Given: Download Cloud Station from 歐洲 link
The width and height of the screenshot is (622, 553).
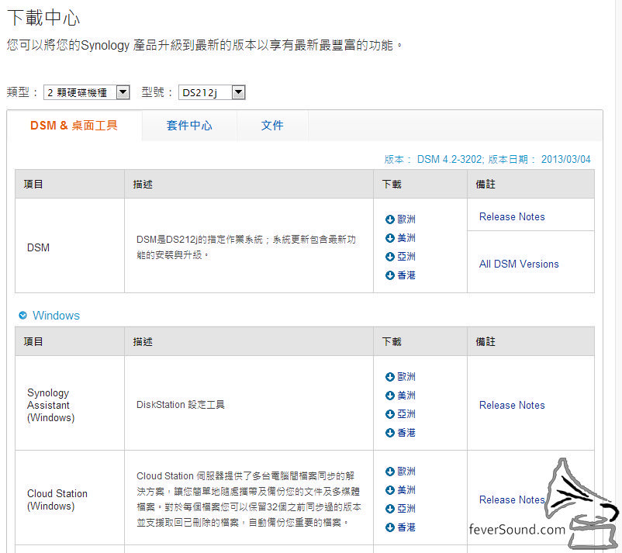Looking at the screenshot, I should pos(406,472).
